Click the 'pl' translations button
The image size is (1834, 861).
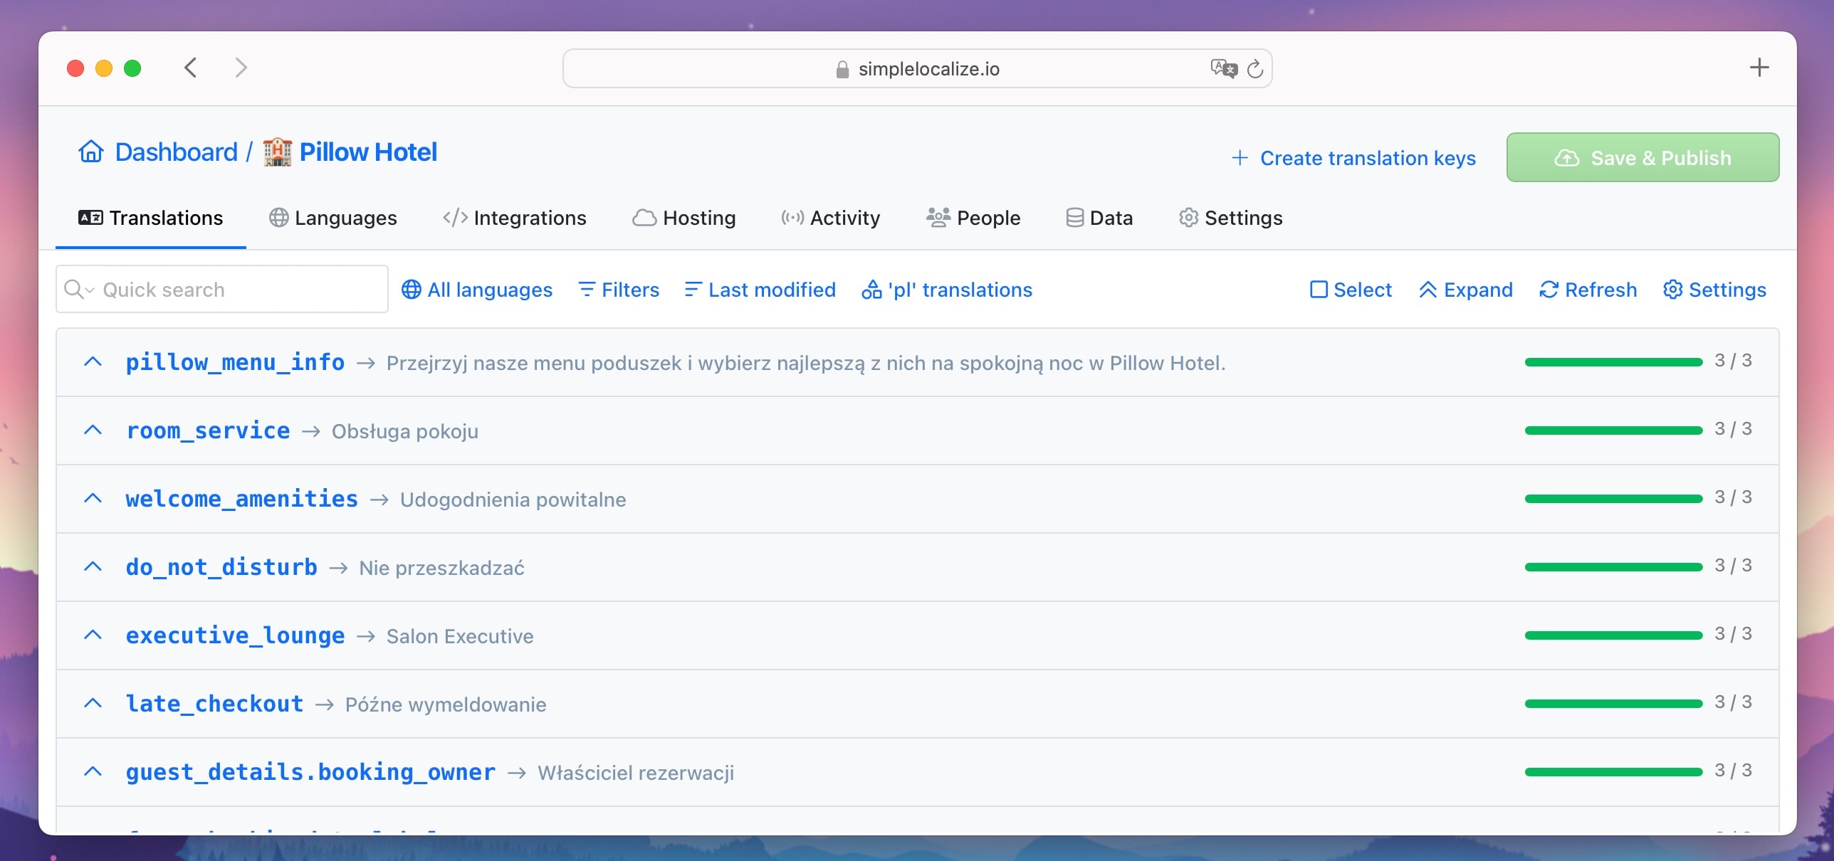click(947, 289)
